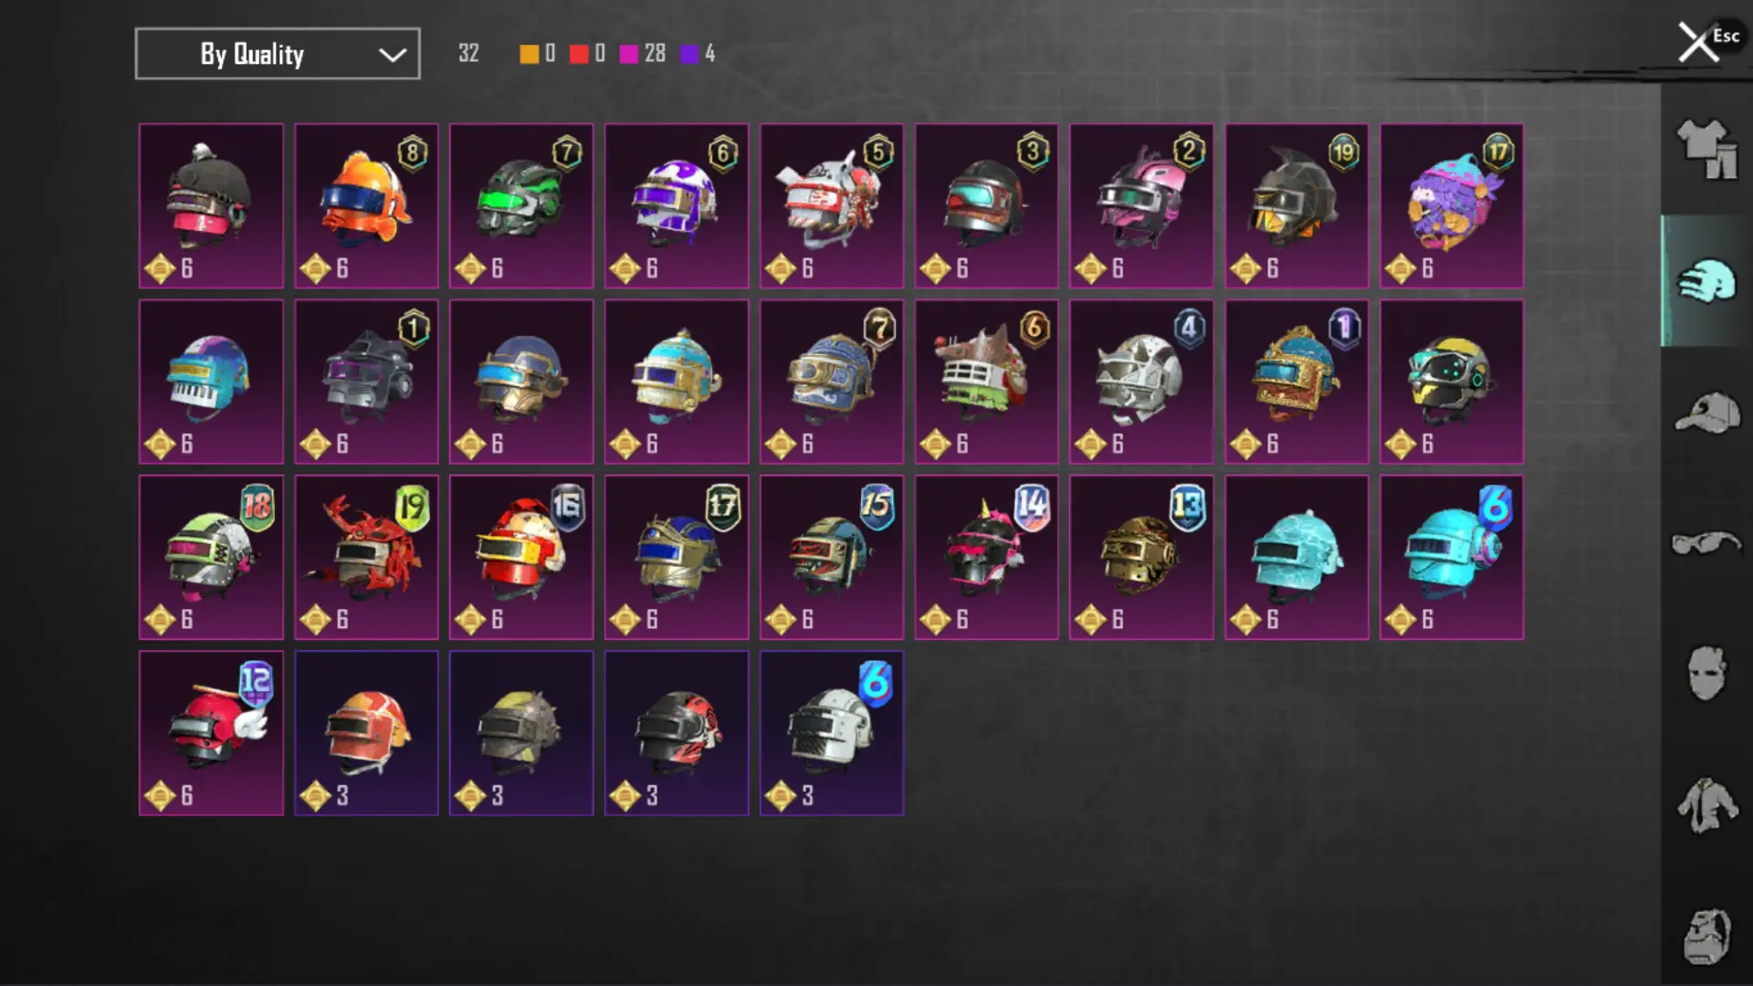1753x986 pixels.
Task: Open the backpack category icon
Action: coord(1706,936)
